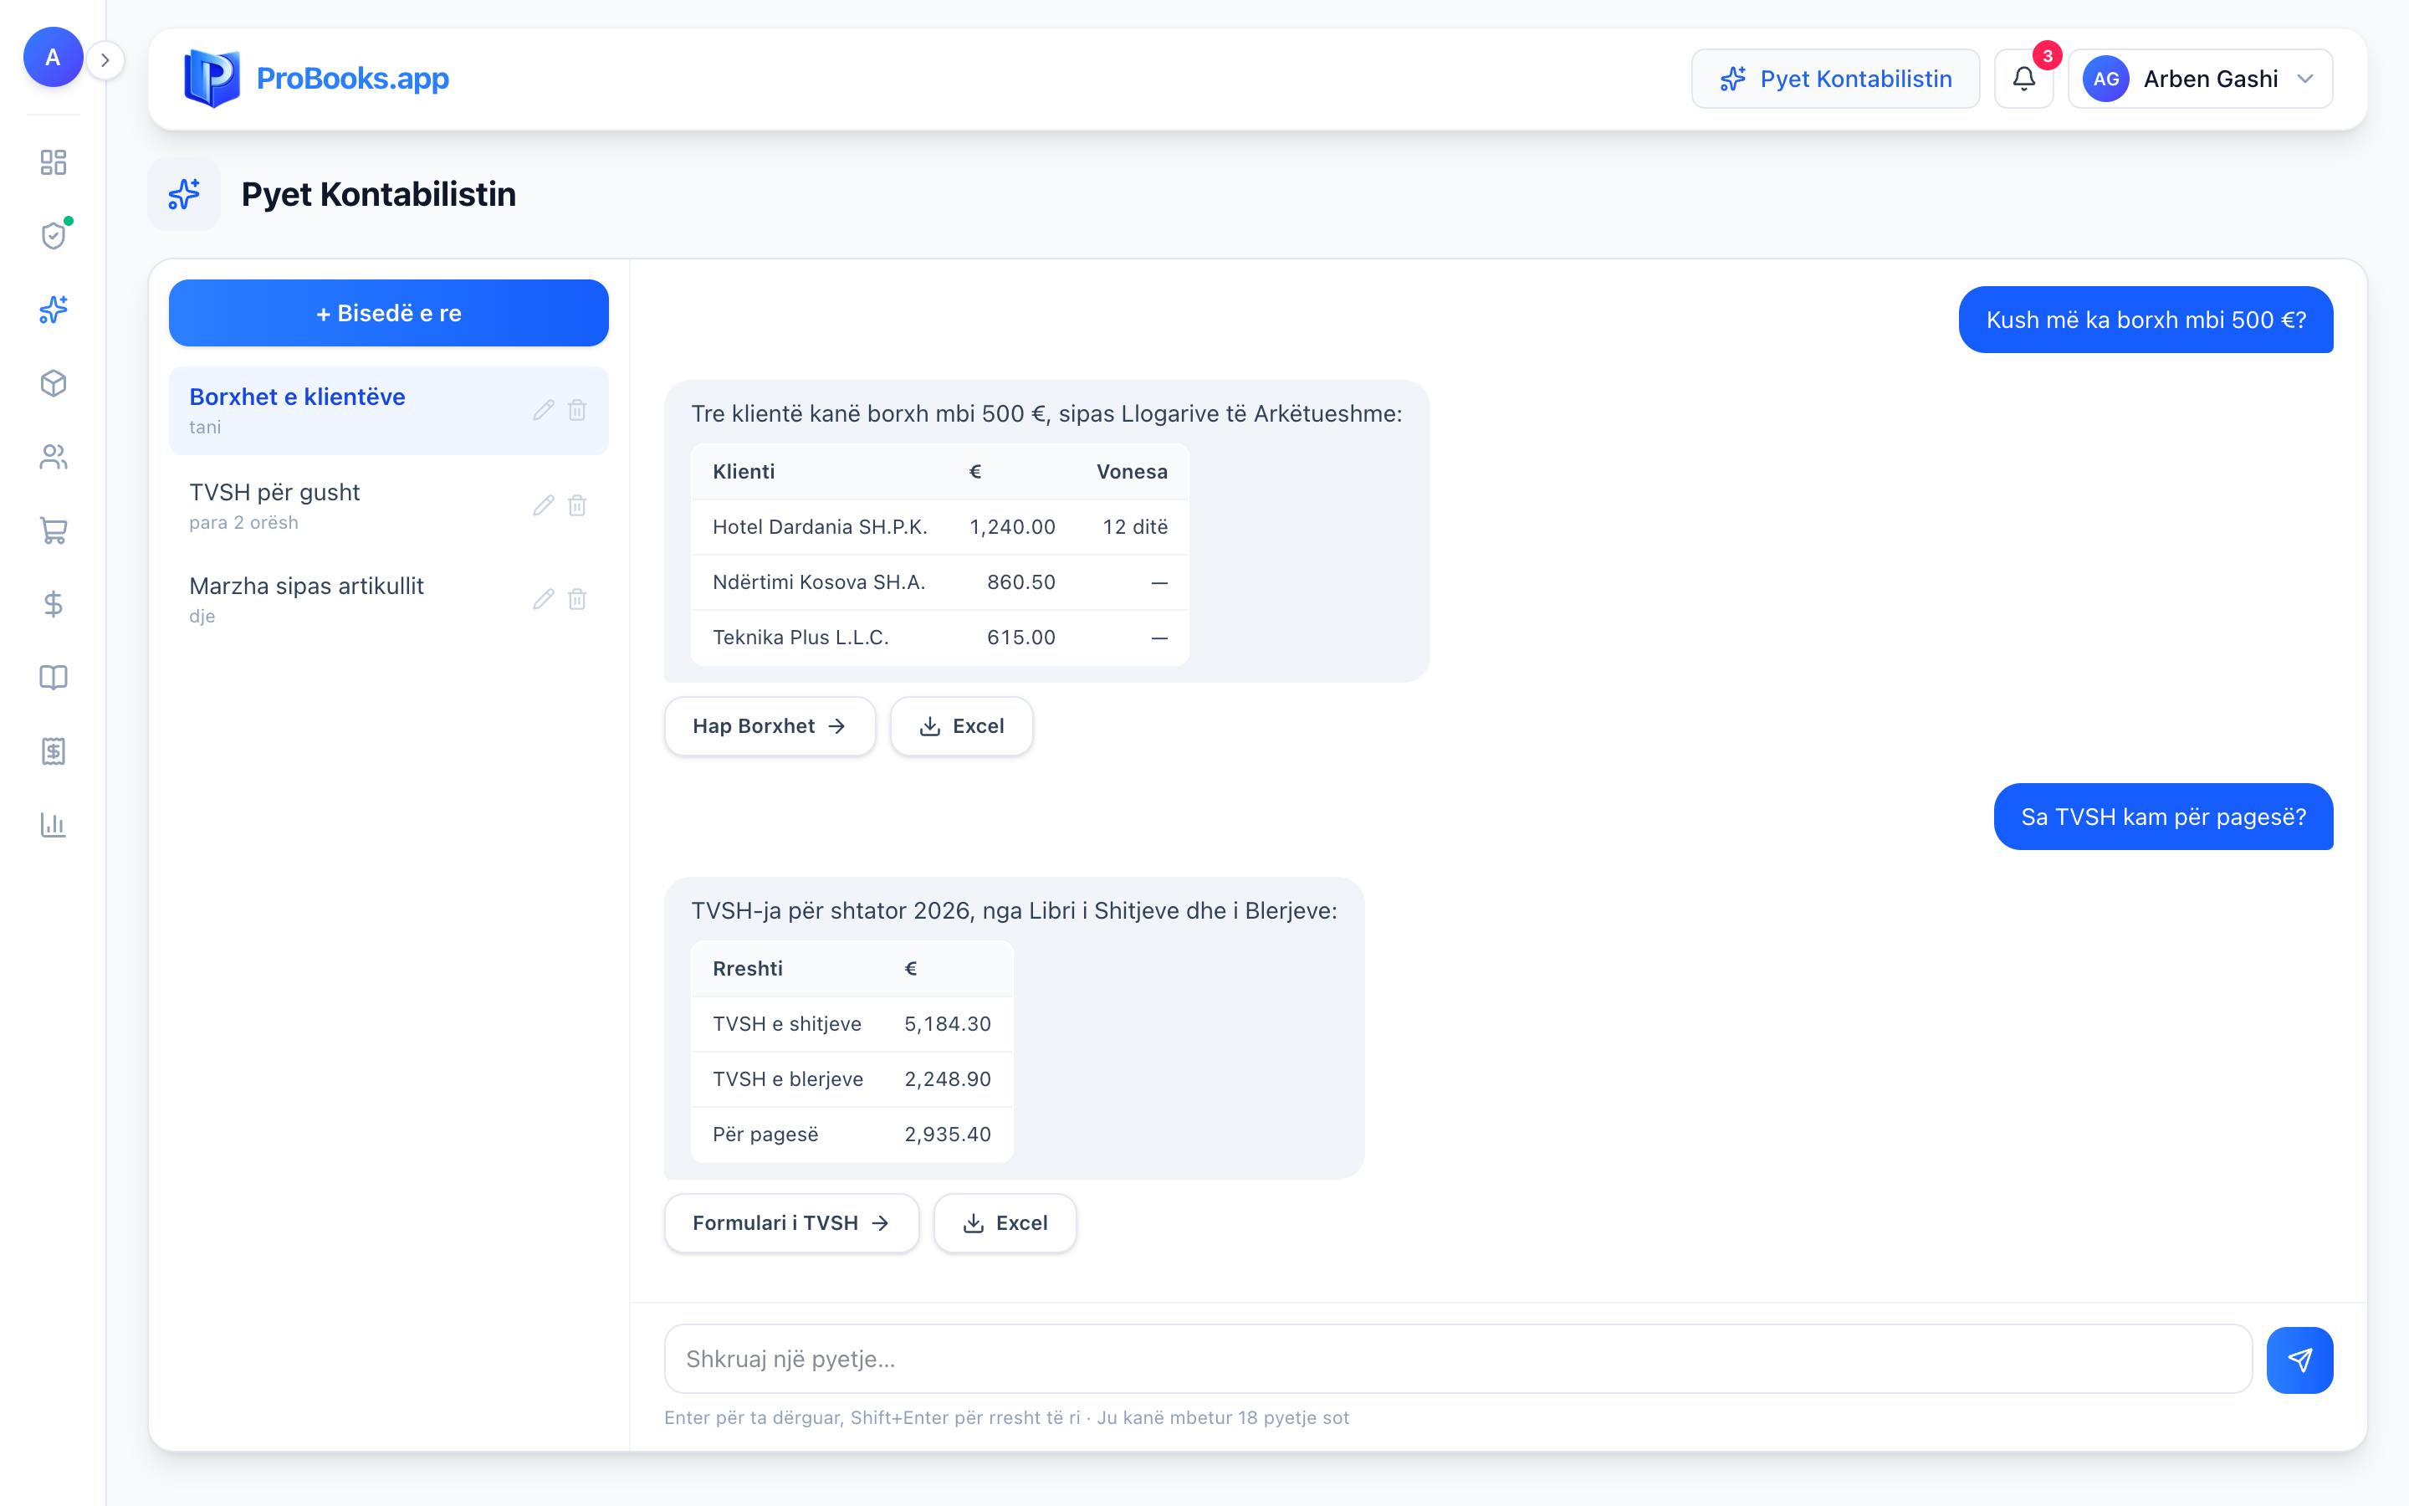Open Arben Gashi user menu dropdown

click(2200, 79)
